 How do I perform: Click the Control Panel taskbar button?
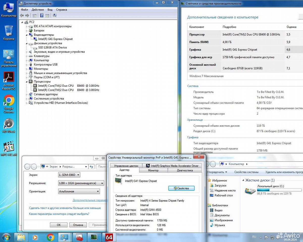(x=65, y=237)
